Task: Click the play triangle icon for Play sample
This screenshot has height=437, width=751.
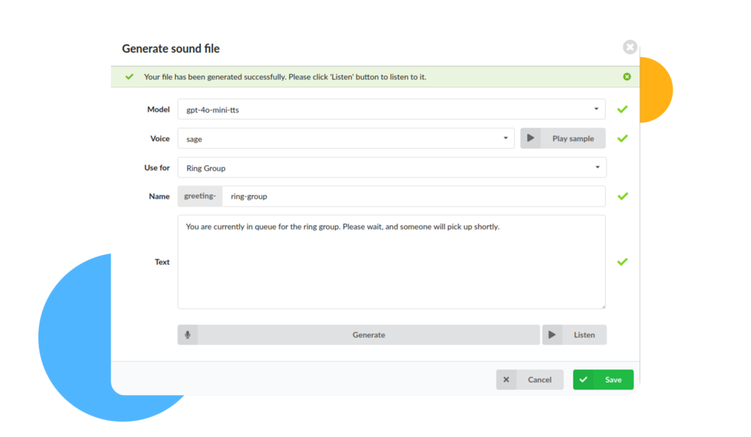Action: point(530,139)
